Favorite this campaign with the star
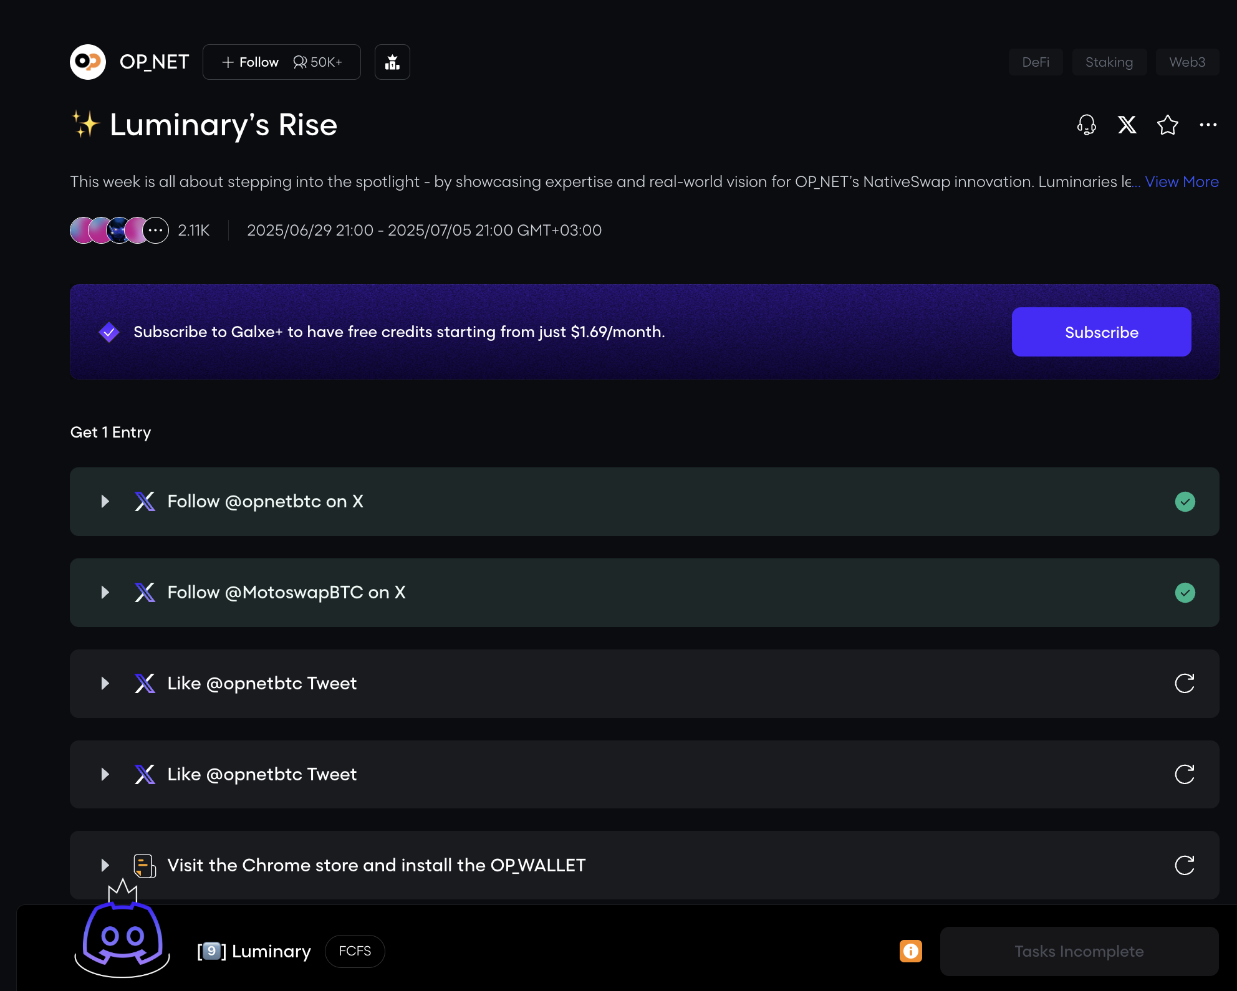This screenshot has height=991, width=1237. 1167,125
